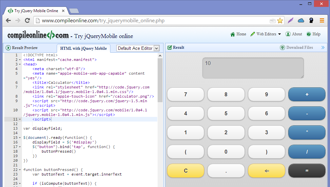Screen dimensions: 330x187
Task: Tap calculator button 3
Action: (x=266, y=133)
